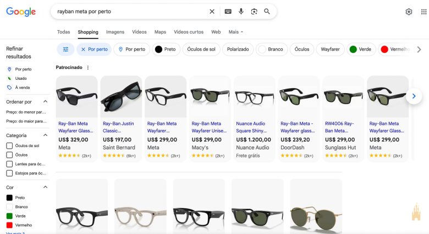Search by image with Lens icon

[254, 12]
